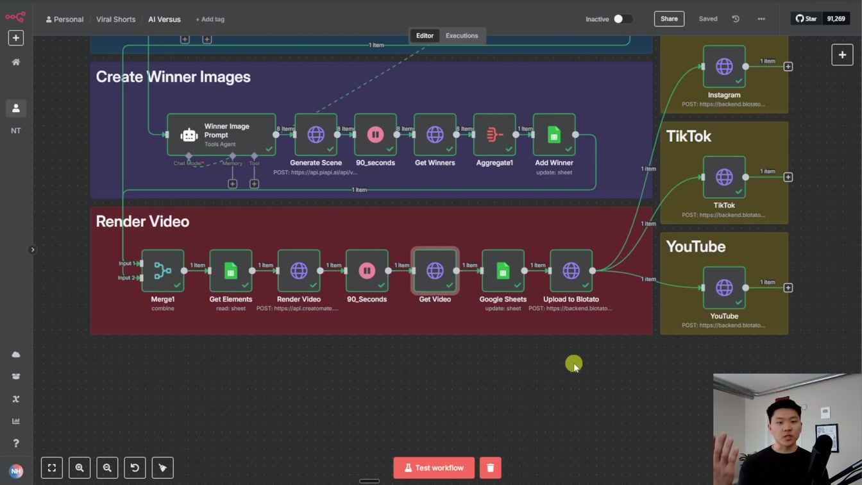Reset the canvas zoom
Image resolution: width=862 pixels, height=485 pixels.
tap(135, 468)
